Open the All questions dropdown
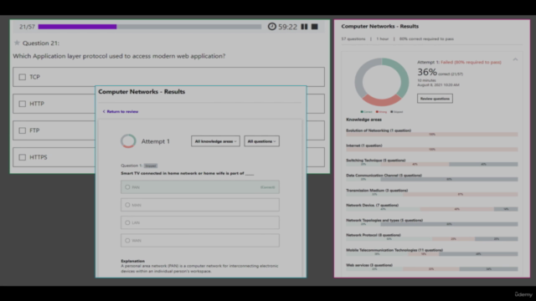 click(x=261, y=141)
